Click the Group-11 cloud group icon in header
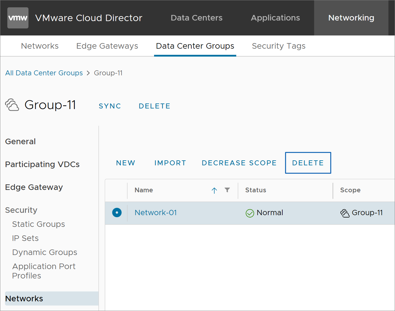Viewport: 395px width, 311px height. (12, 105)
